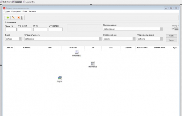Click the Фамилия grid column header
Image resolution: width=182 pixels, height=116 pixels.
26,48
